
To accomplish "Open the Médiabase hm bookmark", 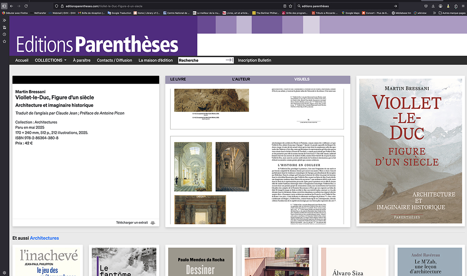I will (x=401, y=13).
